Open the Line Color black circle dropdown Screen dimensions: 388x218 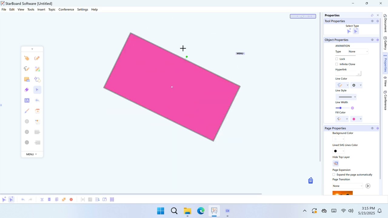click(x=356, y=85)
